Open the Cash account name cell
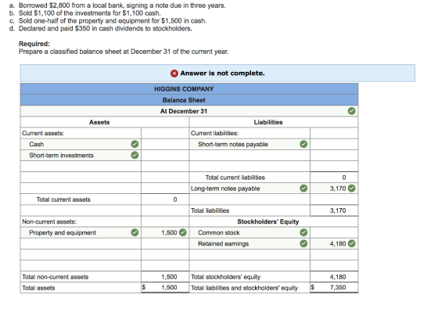The image size is (438, 316). tap(81, 144)
